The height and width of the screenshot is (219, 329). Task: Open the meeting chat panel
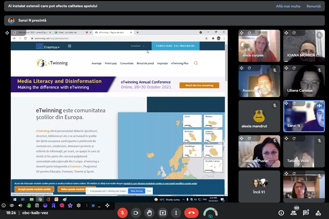(x=306, y=213)
